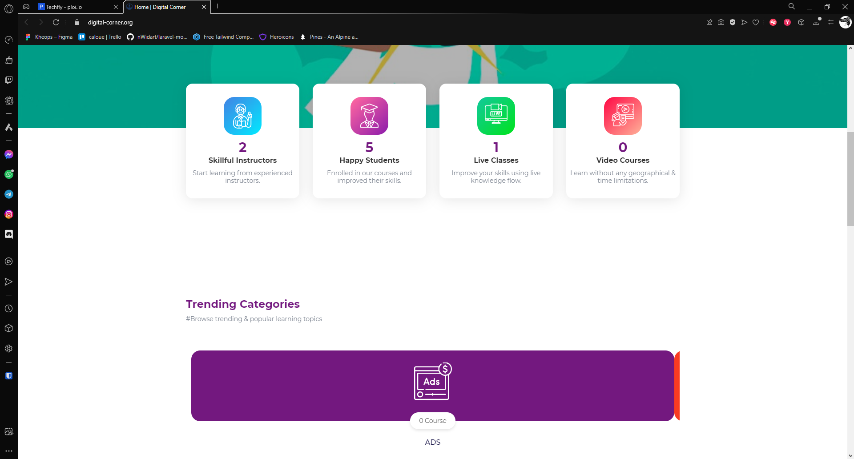The image size is (854, 459).
Task: Click the purple ADS category card
Action: pyautogui.click(x=432, y=386)
